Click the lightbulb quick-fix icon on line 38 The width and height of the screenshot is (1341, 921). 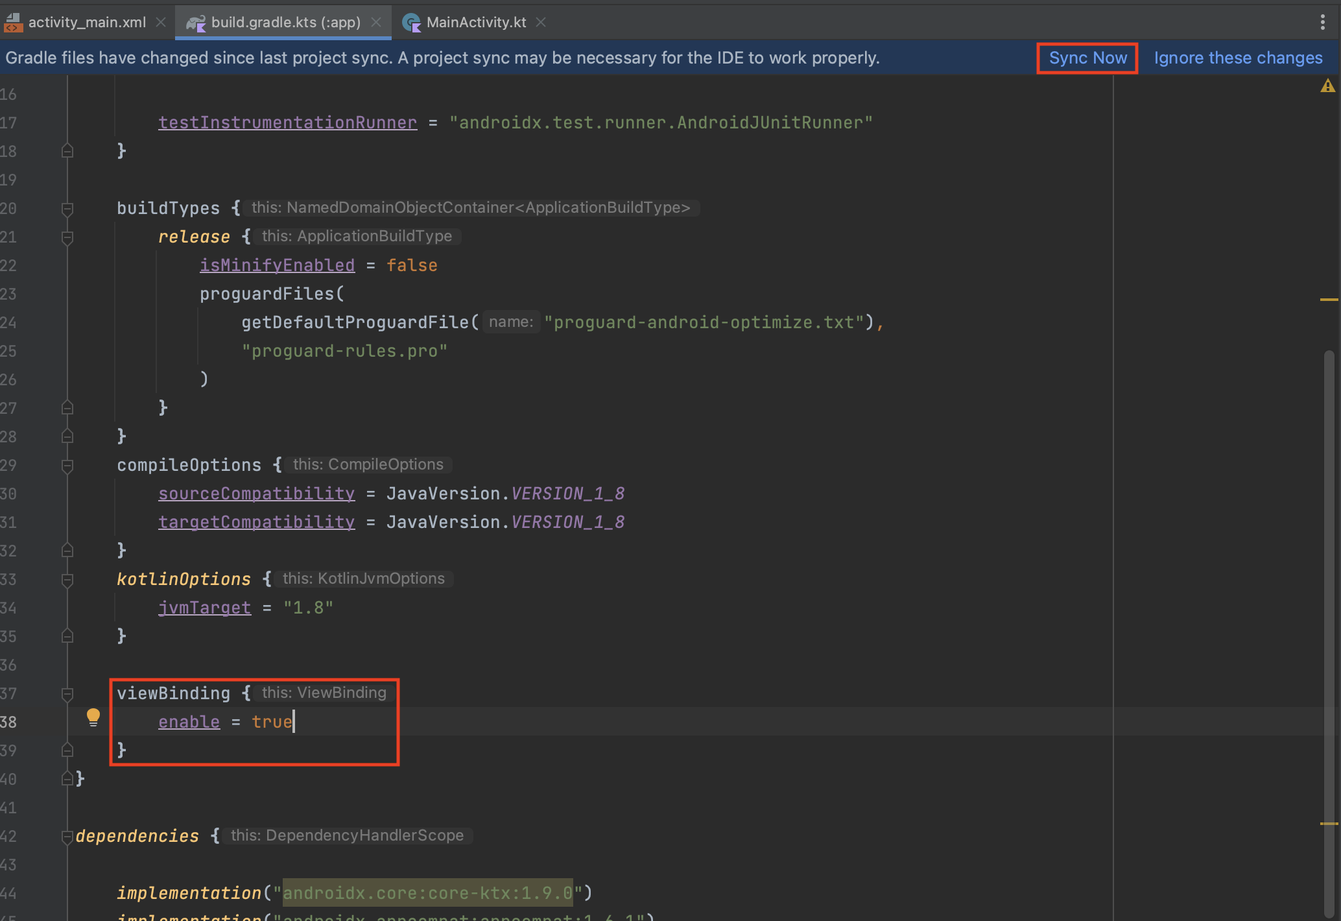click(x=93, y=717)
